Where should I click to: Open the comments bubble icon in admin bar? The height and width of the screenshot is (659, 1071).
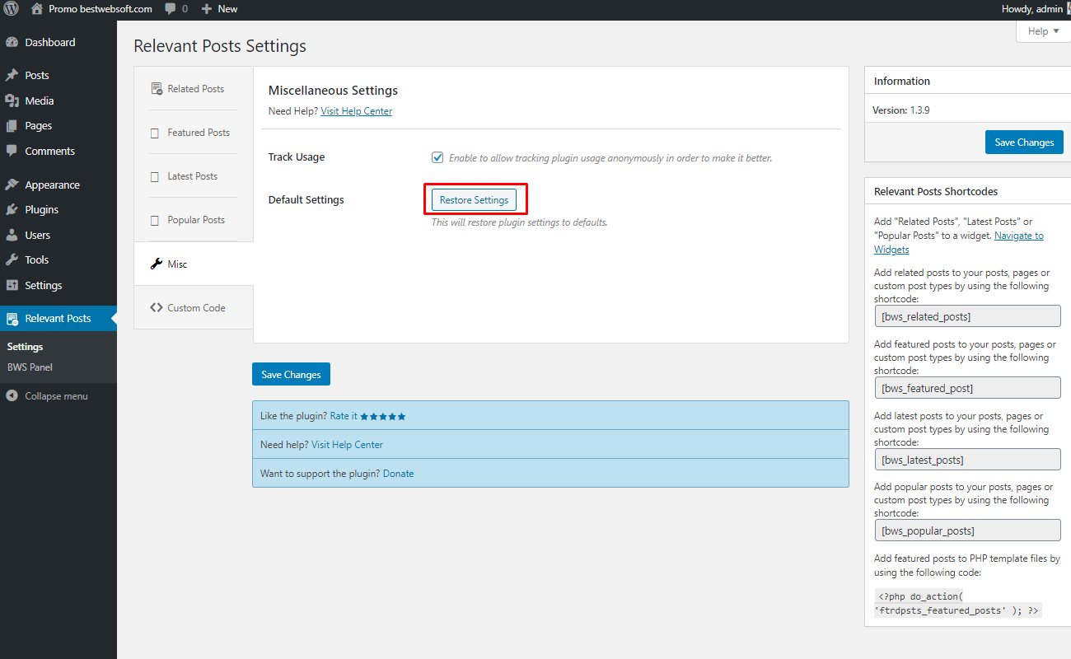tap(170, 8)
